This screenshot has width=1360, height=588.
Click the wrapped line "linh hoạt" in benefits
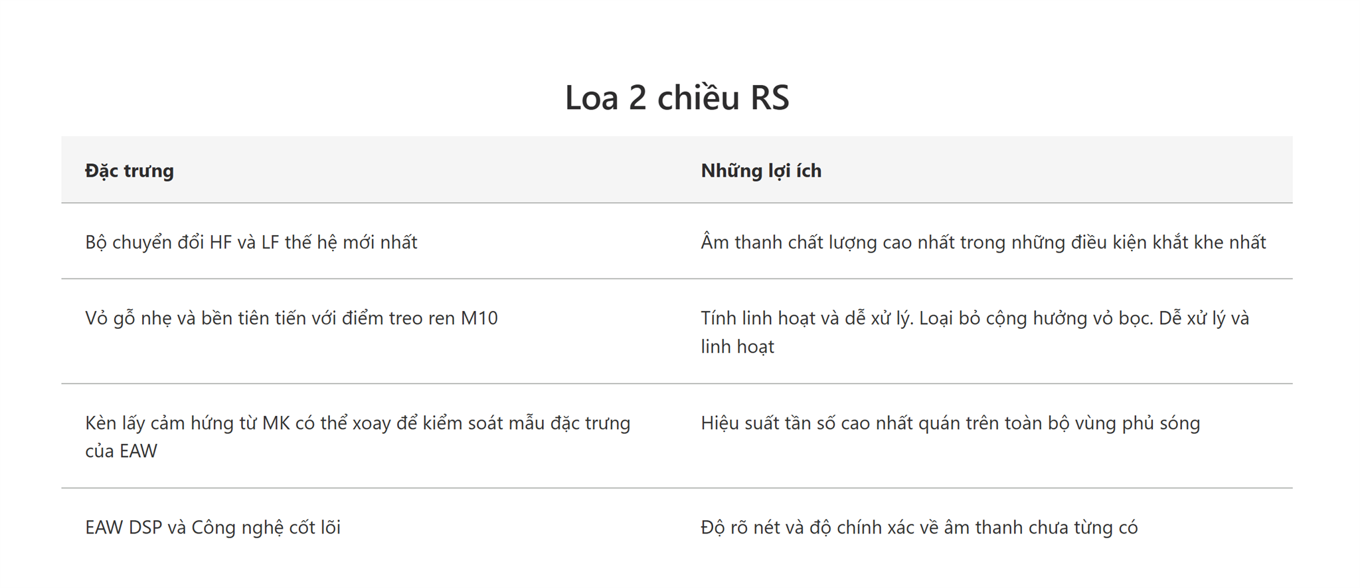click(x=737, y=347)
